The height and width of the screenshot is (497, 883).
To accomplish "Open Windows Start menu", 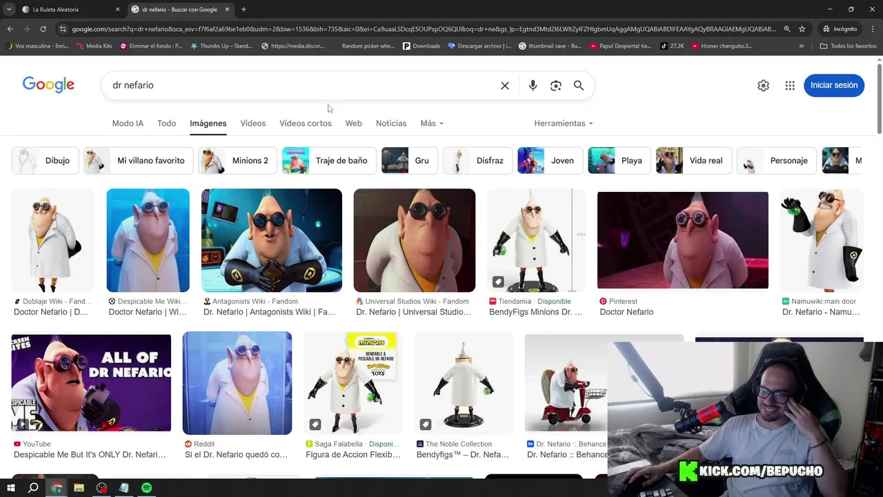I will (10, 488).
